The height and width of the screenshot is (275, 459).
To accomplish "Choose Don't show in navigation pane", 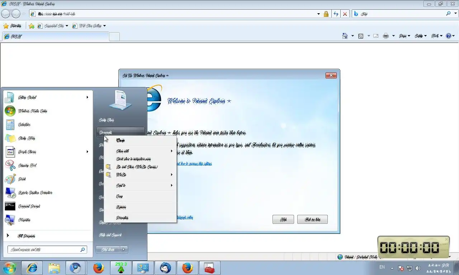I will (140, 159).
